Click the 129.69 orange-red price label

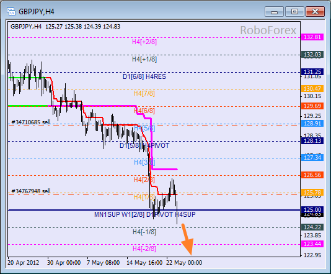tap(312, 106)
